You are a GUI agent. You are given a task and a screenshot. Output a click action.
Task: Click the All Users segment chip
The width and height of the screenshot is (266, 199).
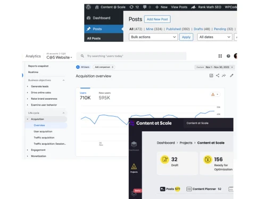coord(83,67)
